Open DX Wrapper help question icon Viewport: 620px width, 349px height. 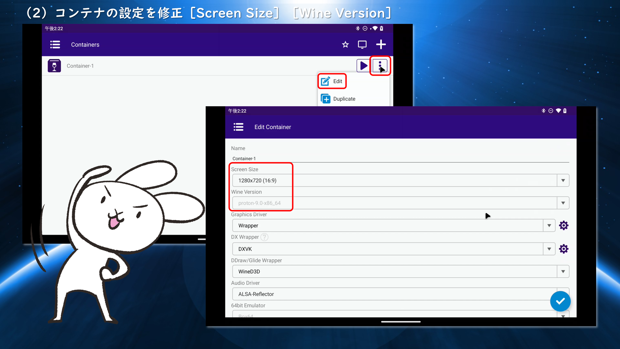point(264,237)
